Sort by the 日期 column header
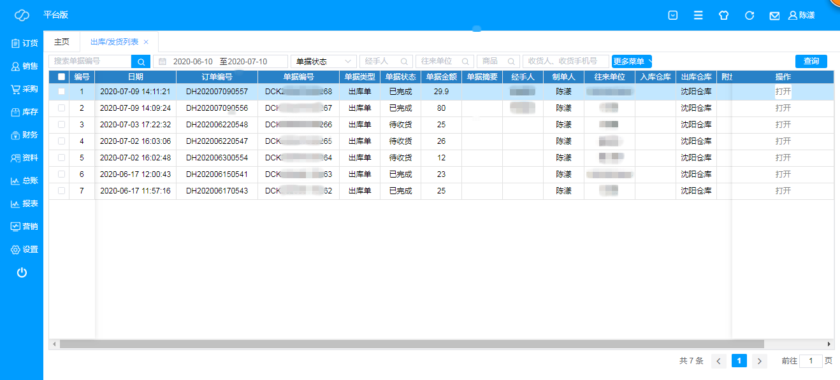 [x=136, y=76]
